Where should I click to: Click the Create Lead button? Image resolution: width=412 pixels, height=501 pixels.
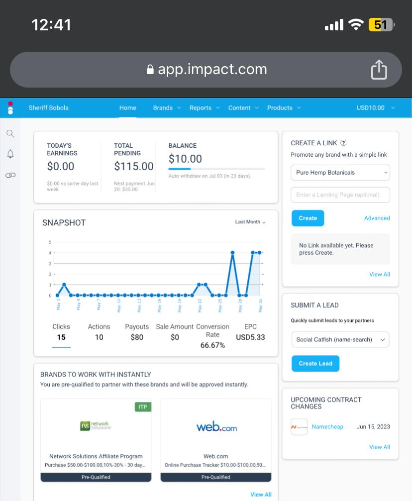pyautogui.click(x=315, y=364)
